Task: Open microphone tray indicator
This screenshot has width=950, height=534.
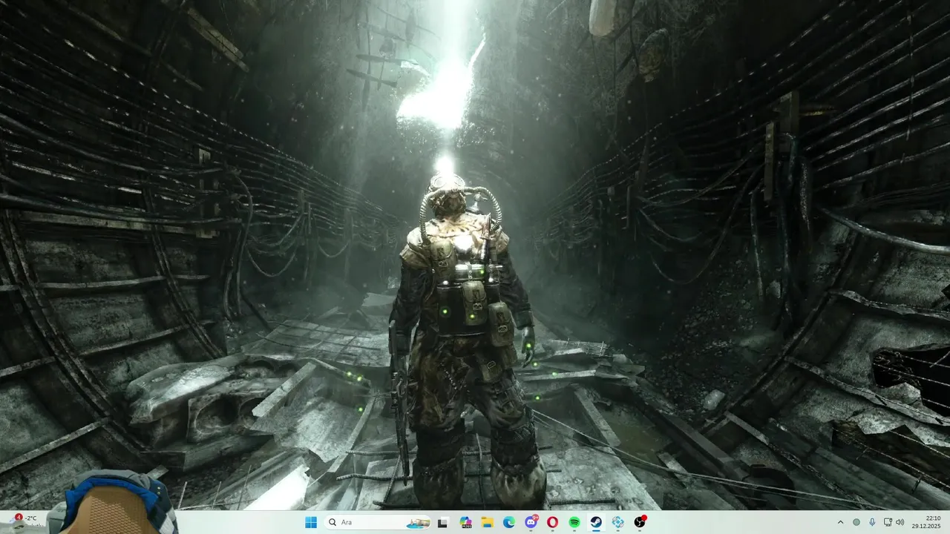Action: pos(872,522)
